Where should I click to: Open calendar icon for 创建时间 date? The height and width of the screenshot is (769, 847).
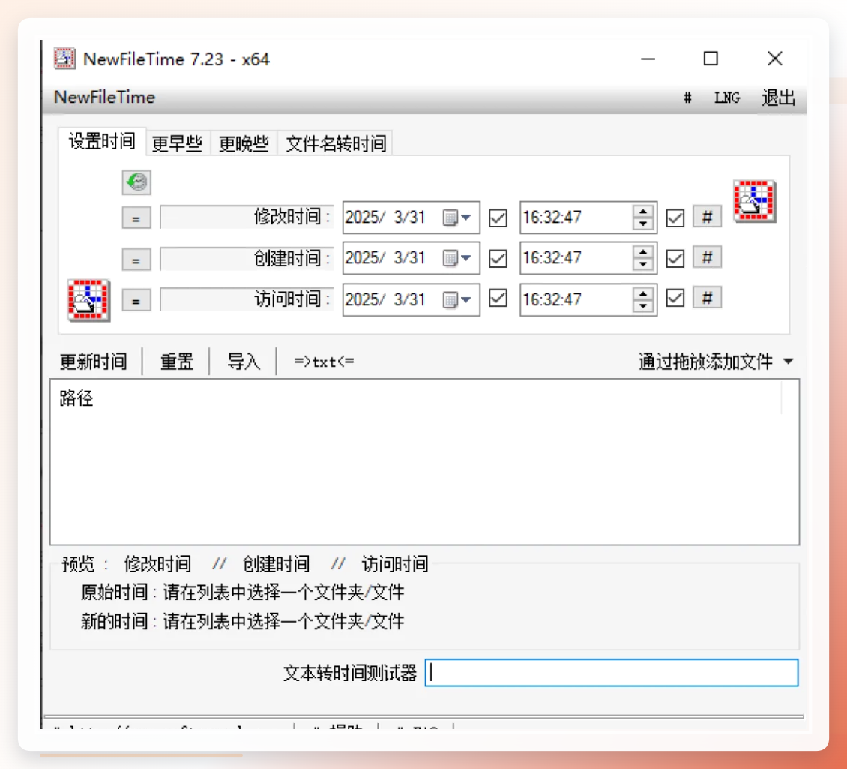tap(450, 258)
